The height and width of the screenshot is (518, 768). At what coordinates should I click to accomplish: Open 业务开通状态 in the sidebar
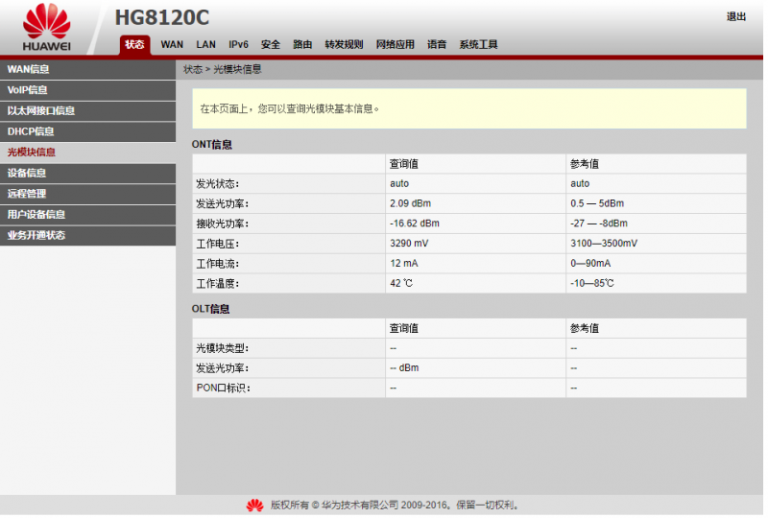(87, 235)
